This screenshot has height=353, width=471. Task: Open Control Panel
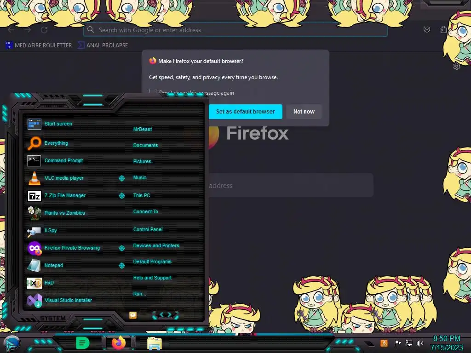tap(148, 229)
